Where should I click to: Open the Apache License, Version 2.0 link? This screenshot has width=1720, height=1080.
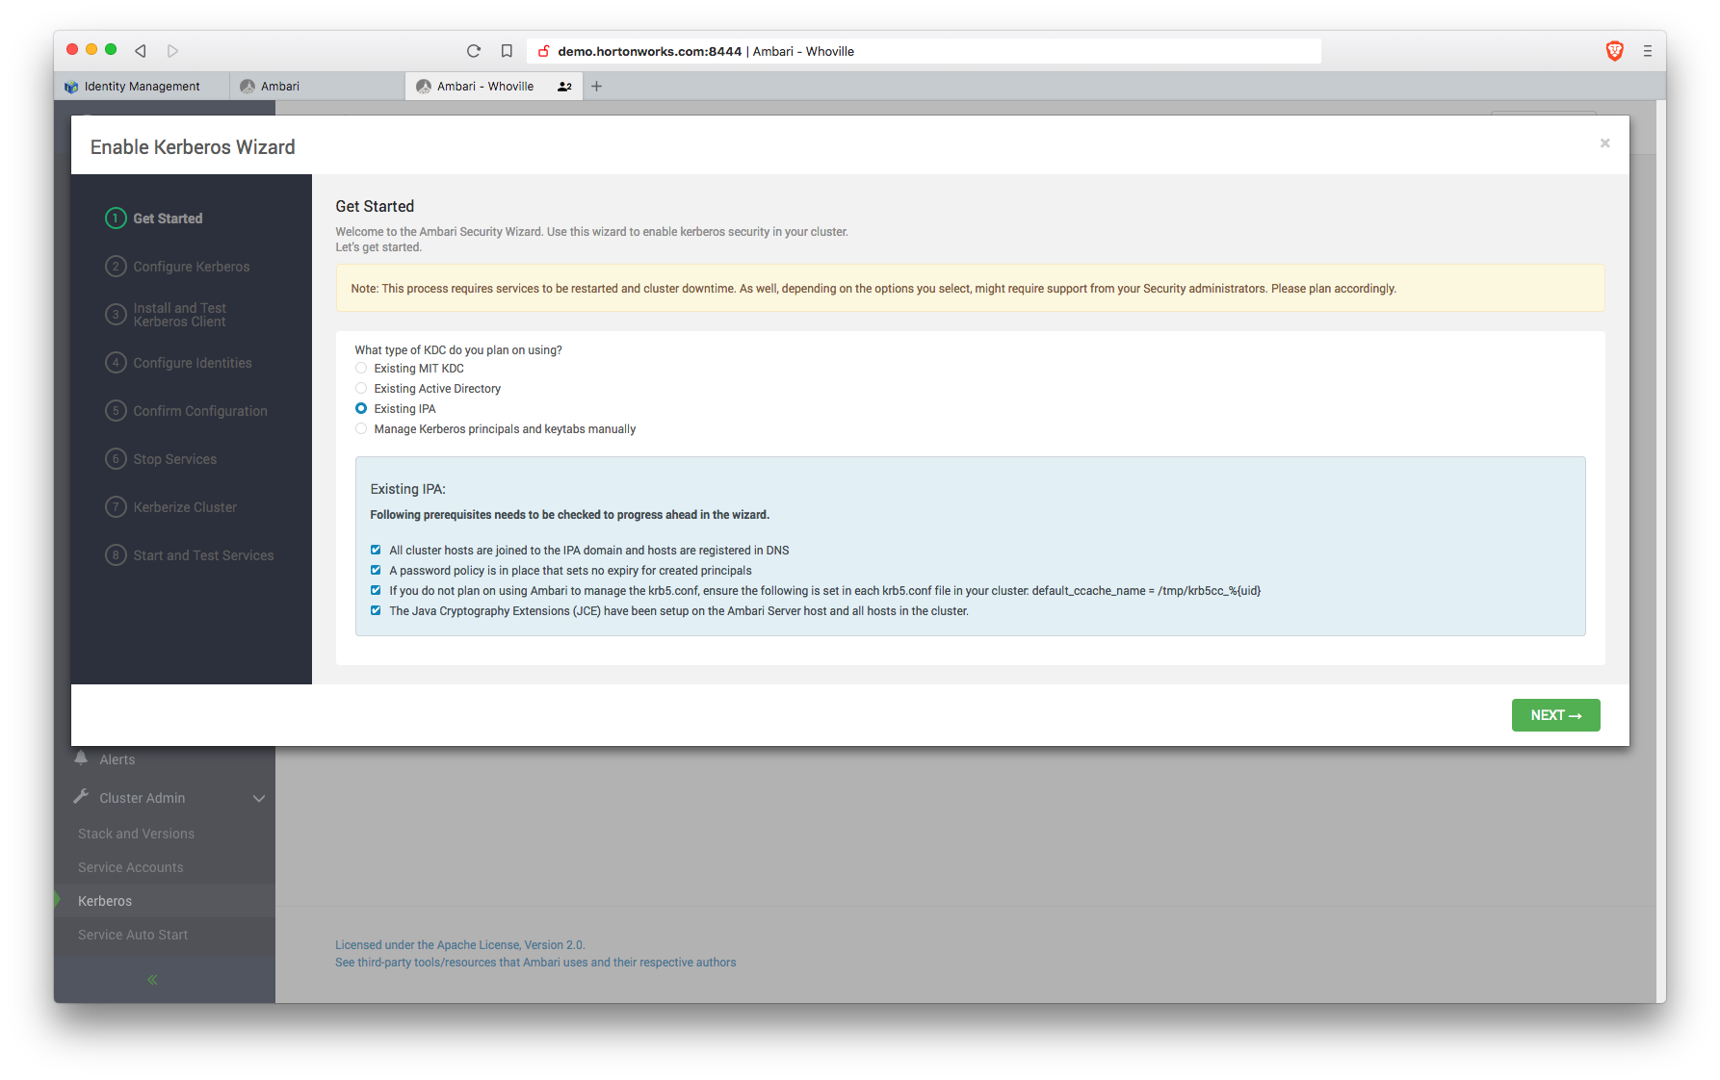tap(459, 945)
